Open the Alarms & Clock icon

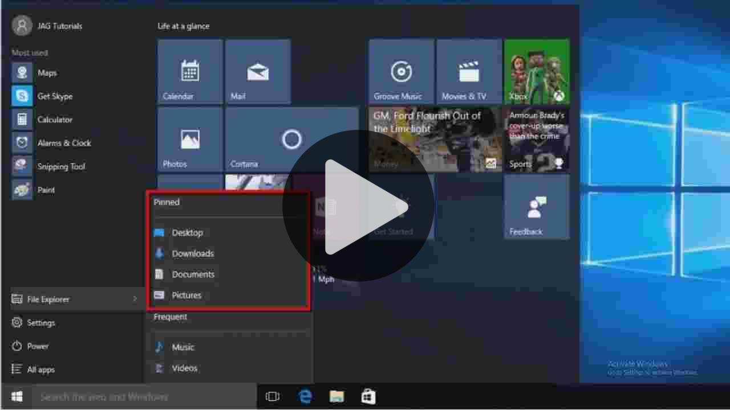coord(22,143)
